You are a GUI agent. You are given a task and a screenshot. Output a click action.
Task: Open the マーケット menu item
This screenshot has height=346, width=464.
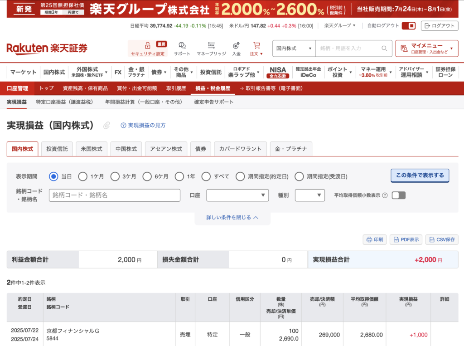(23, 72)
